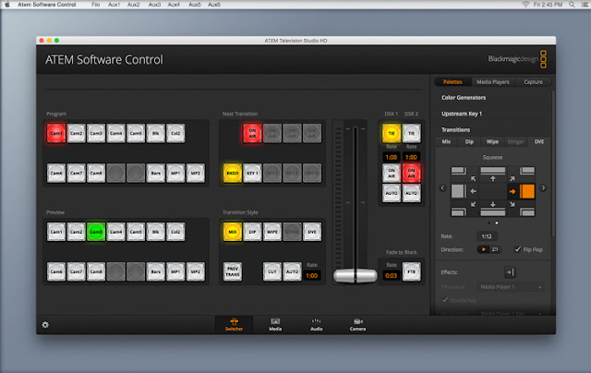Select the Palettes tab
This screenshot has height=373, width=591.
pyautogui.click(x=452, y=82)
